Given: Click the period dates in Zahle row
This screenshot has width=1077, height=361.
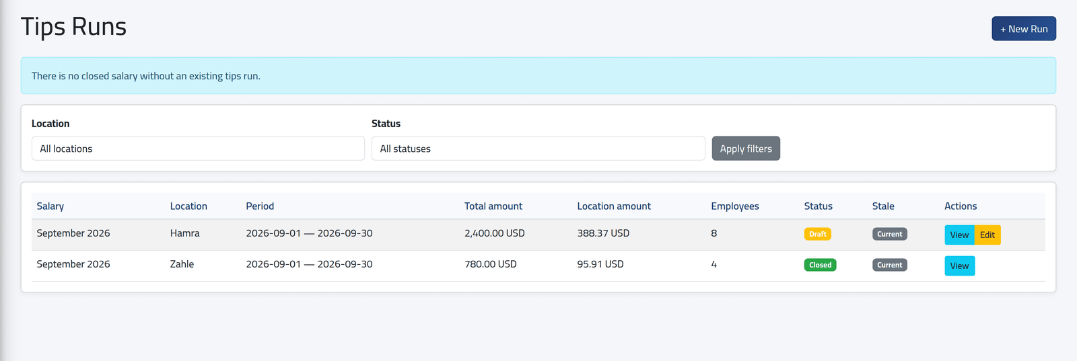Looking at the screenshot, I should point(309,264).
